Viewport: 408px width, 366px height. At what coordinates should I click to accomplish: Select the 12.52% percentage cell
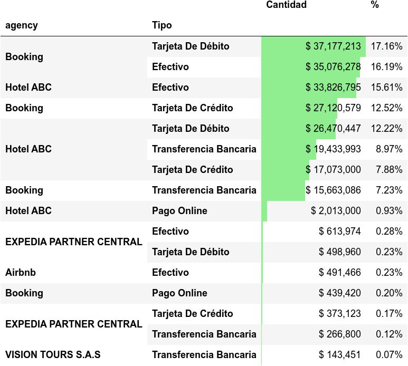[386, 108]
